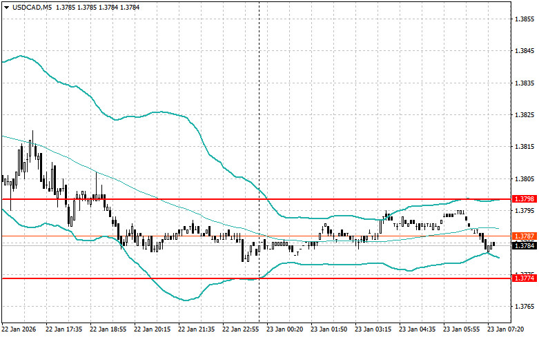This screenshot has width=539, height=337.
Task: Open the chart menu triangle beside USDCAD,M5
Action: click(x=7, y=7)
